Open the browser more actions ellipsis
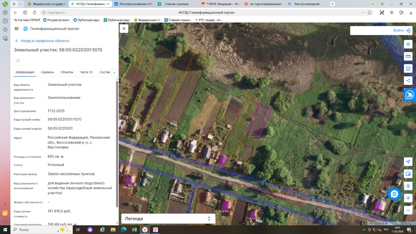416x234 pixels. coord(363,12)
